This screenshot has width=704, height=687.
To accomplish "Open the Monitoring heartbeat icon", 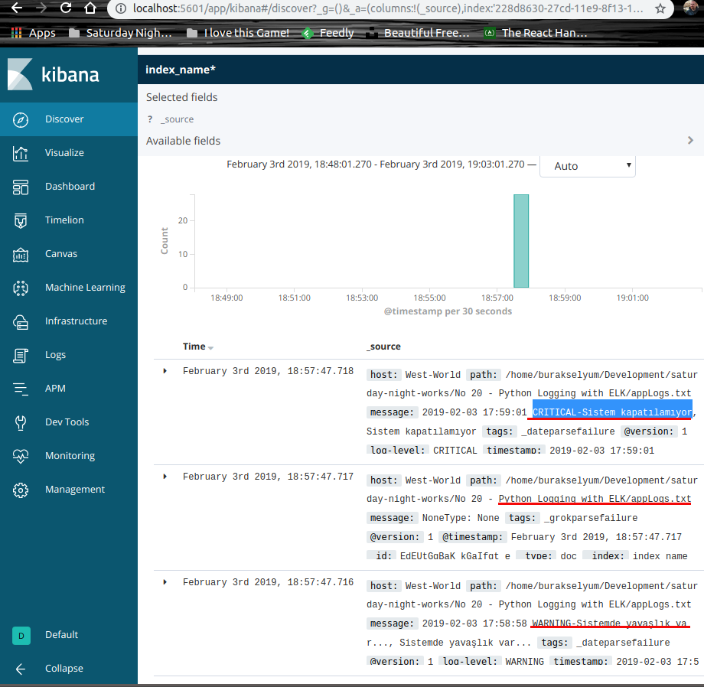I will point(21,456).
